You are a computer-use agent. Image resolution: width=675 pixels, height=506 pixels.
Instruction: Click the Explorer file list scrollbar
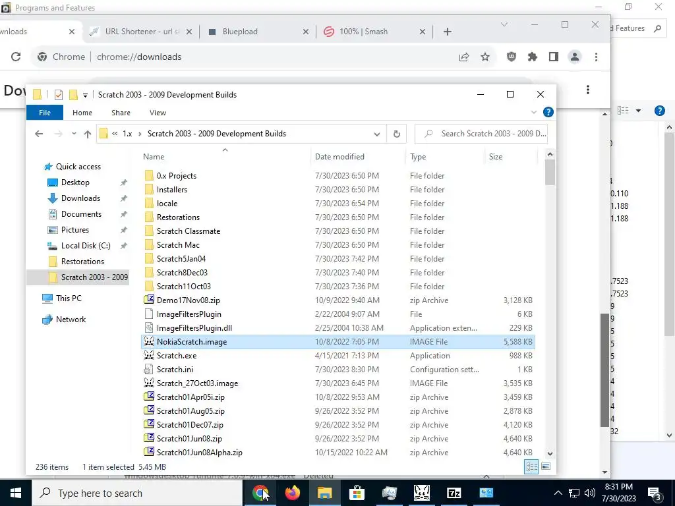550,173
